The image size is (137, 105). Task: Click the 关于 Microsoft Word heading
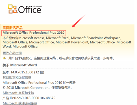coord(20,65)
